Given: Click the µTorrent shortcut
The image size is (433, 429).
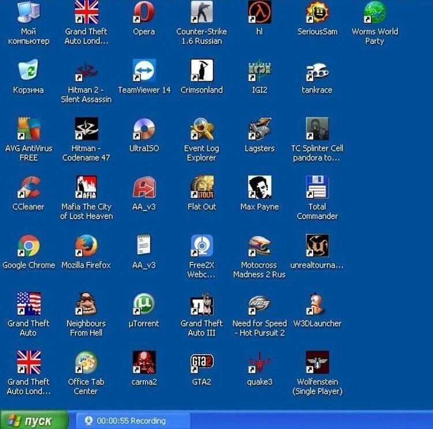Looking at the screenshot, I should click(144, 304).
